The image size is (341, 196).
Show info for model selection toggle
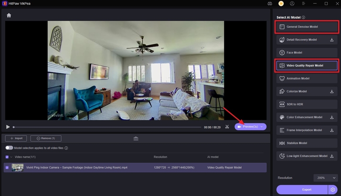pos(66,148)
